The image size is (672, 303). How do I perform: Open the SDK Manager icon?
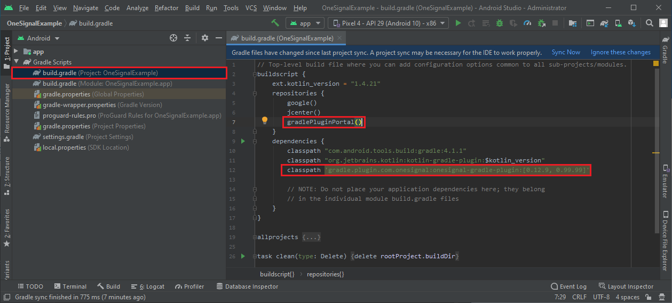632,23
